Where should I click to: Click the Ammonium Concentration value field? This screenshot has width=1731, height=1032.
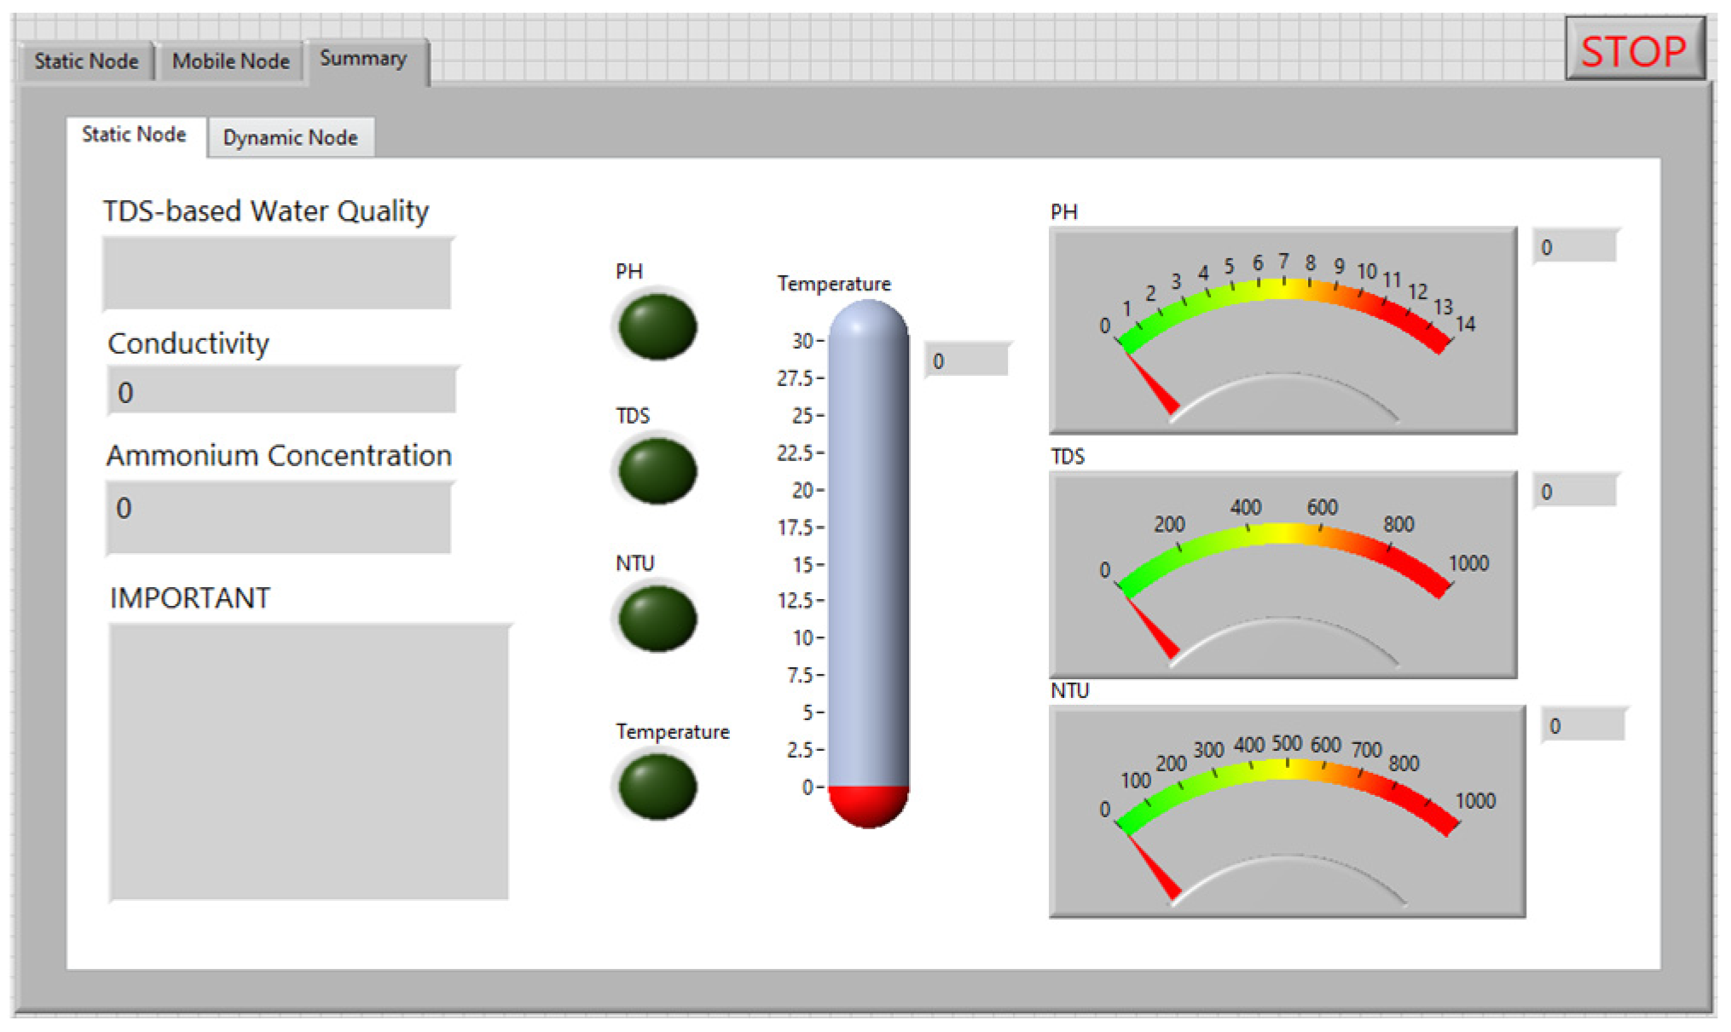coord(279,517)
